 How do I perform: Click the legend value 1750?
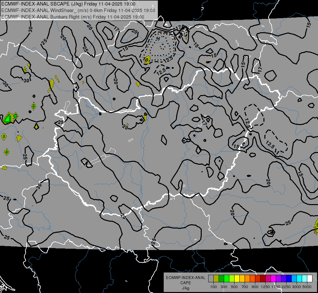tap(276, 287)
